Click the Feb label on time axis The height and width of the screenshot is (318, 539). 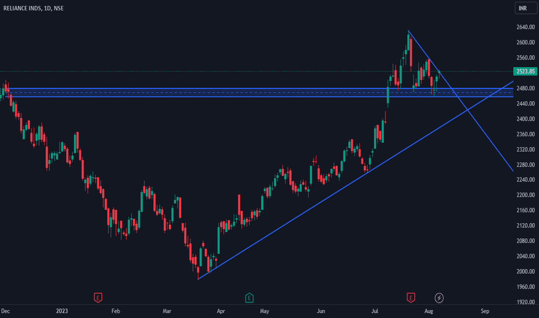click(116, 311)
